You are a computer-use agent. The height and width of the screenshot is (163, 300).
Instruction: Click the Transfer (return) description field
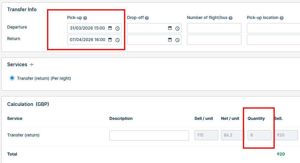tap(149, 135)
